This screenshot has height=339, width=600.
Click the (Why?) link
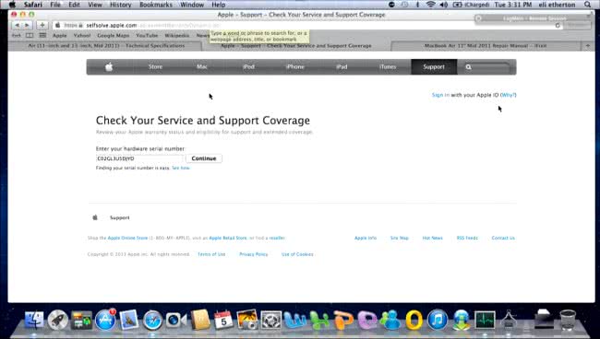(509, 95)
